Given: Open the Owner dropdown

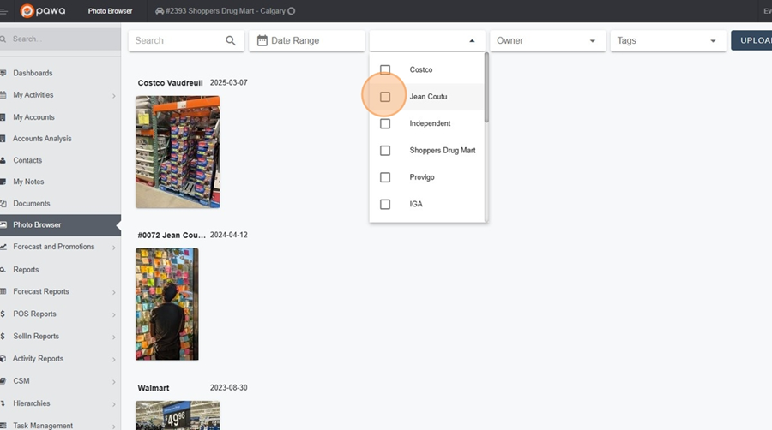Looking at the screenshot, I should pos(547,41).
